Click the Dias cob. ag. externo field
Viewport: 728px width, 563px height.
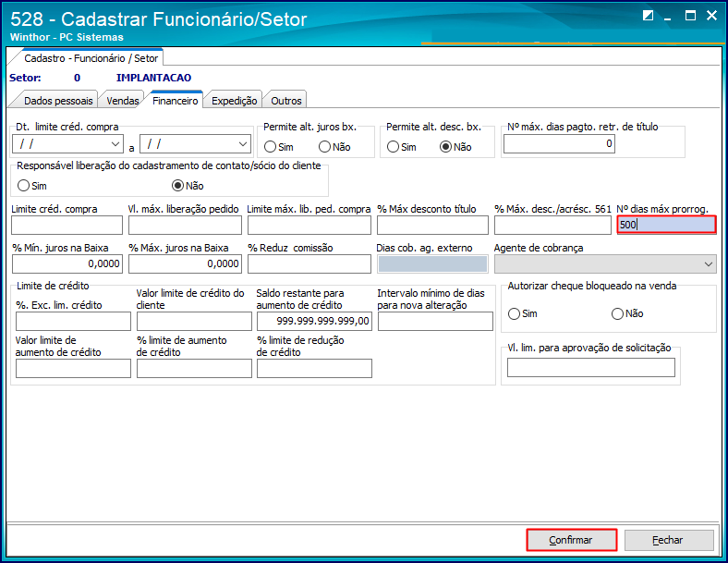(432, 263)
